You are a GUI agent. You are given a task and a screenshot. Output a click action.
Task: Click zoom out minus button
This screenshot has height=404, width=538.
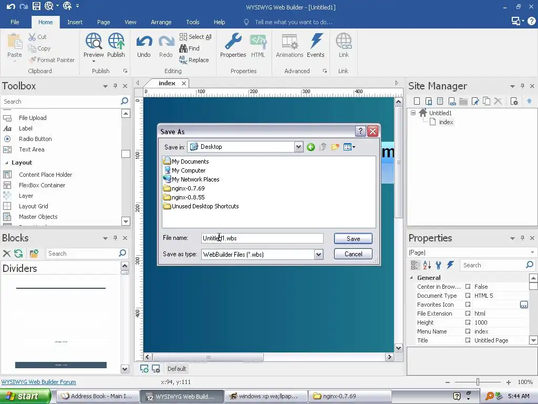click(x=448, y=382)
